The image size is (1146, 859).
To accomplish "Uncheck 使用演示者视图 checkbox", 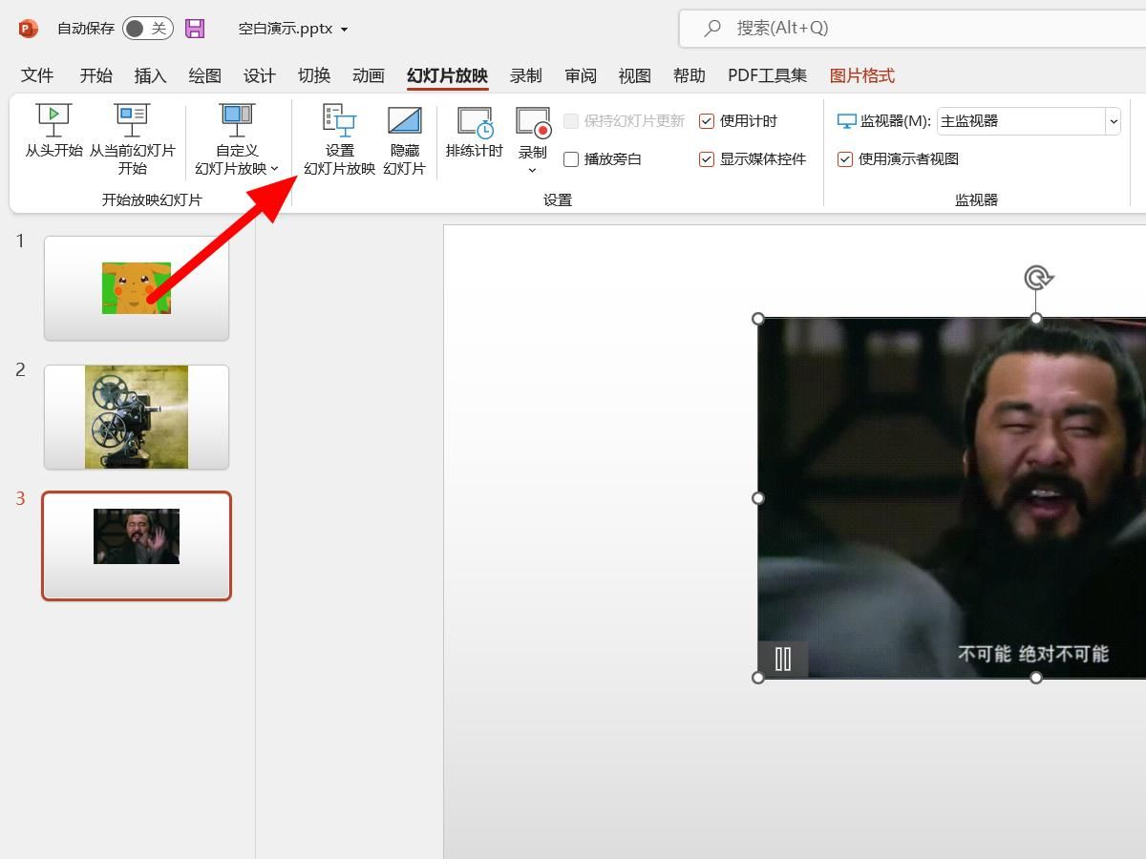I will (x=845, y=159).
